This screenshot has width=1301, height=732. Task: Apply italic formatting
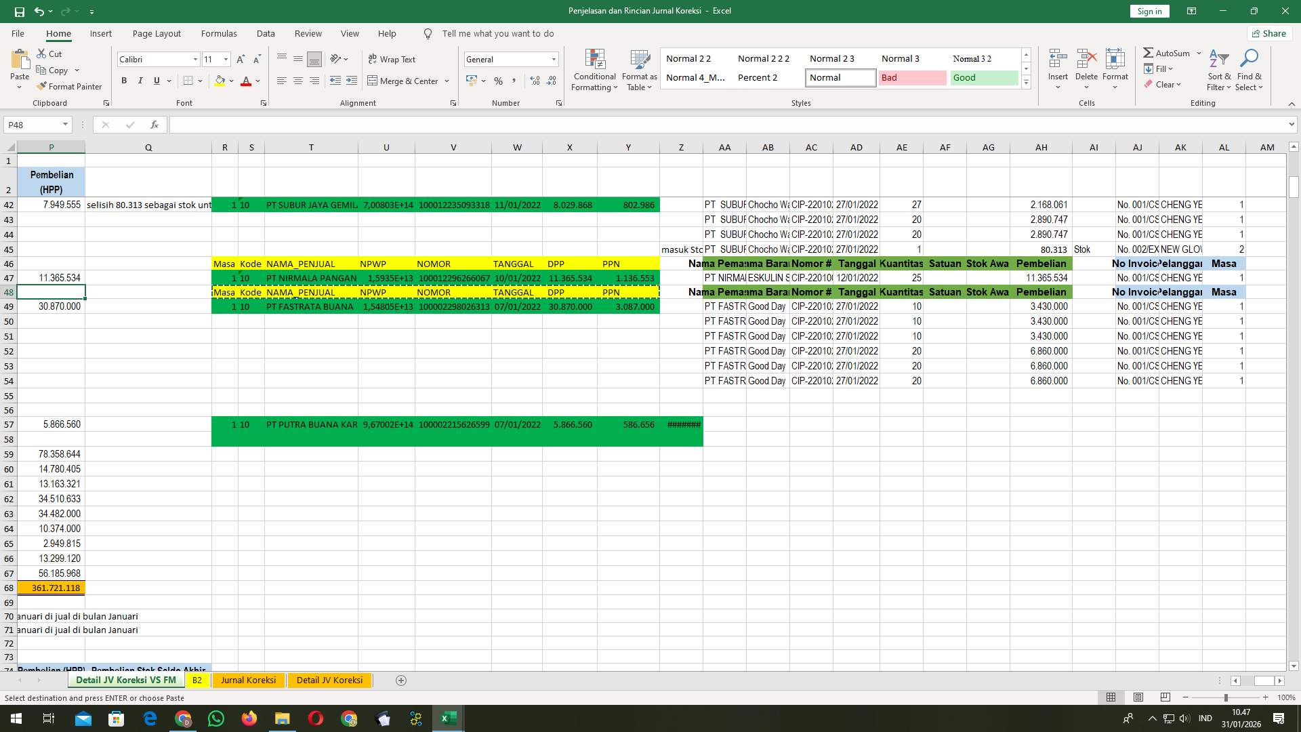pyautogui.click(x=140, y=80)
